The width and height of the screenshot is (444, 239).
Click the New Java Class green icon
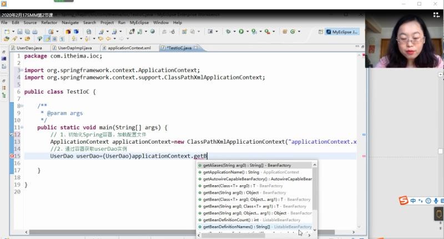pyautogui.click(x=292, y=32)
